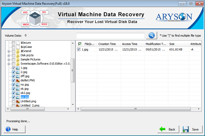The height and width of the screenshot is (136, 205).
Task: Click the Save button label
Action: pyautogui.click(x=195, y=129)
